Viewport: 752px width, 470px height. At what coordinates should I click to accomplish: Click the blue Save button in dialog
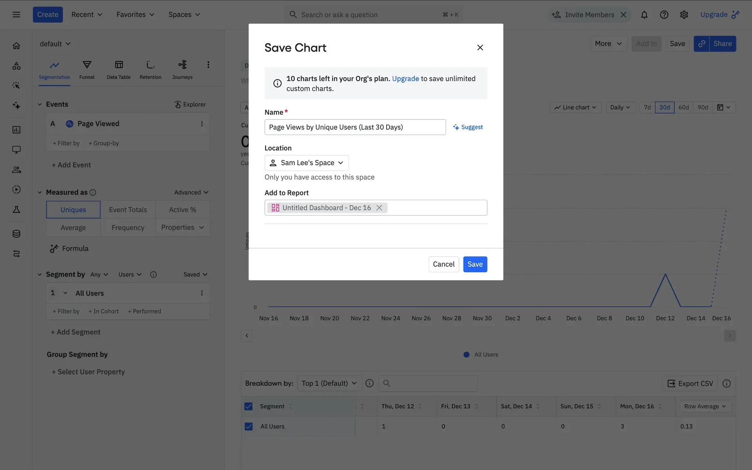pos(475,264)
